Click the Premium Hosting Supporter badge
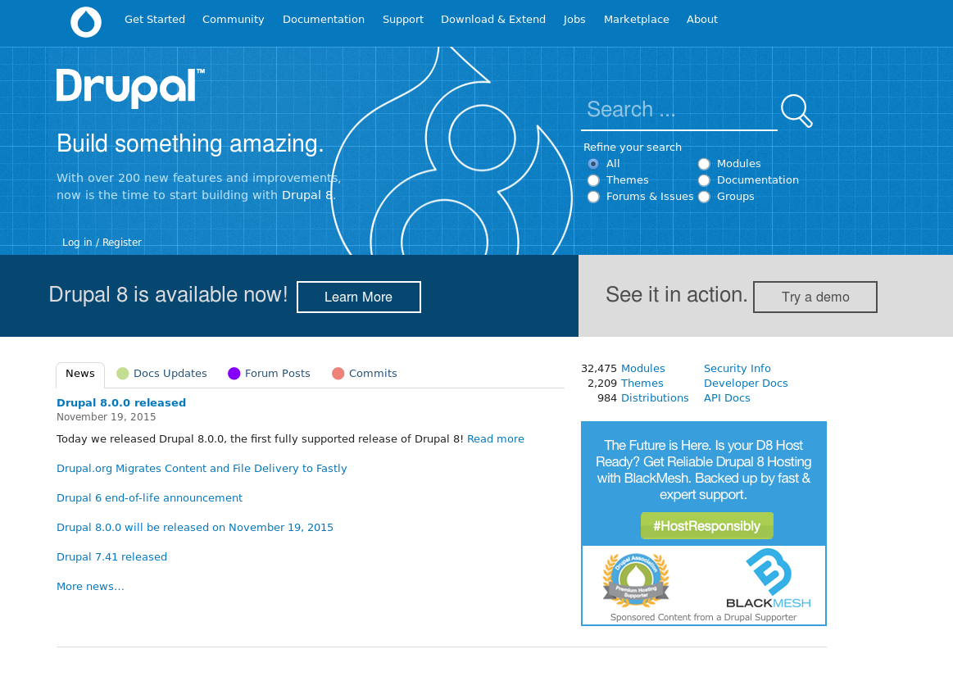The image size is (953, 690). pyautogui.click(x=636, y=580)
